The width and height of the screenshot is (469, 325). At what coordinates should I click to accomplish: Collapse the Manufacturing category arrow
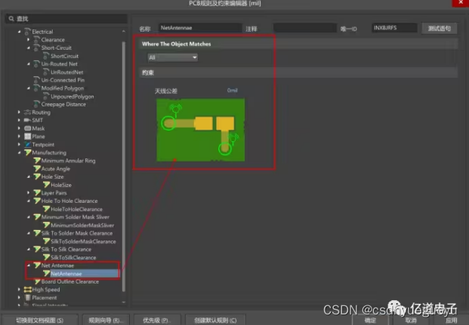(19, 152)
